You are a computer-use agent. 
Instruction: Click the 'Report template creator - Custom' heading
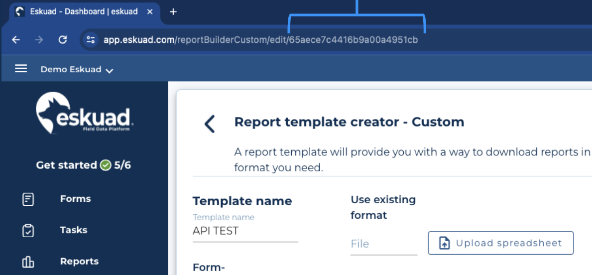tap(349, 122)
